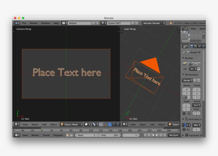
Task: Toggle the timeline range lock icon
Action: [x=72, y=135]
